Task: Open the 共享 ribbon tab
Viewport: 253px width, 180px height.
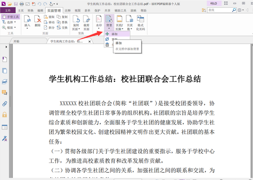Action: click(x=107, y=10)
